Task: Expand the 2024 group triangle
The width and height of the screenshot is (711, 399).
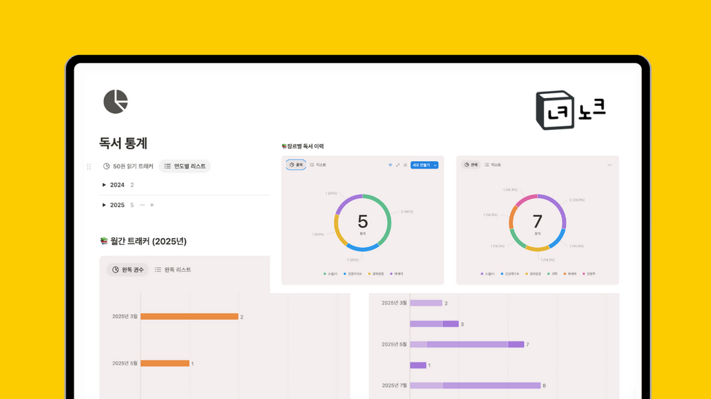Action: coord(104,185)
